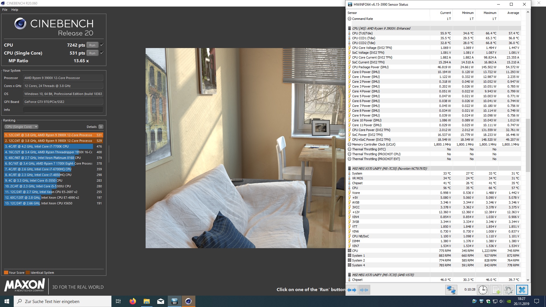Image resolution: width=546 pixels, height=307 pixels.
Task: Open the File menu in Cinebench
Action: [5, 10]
